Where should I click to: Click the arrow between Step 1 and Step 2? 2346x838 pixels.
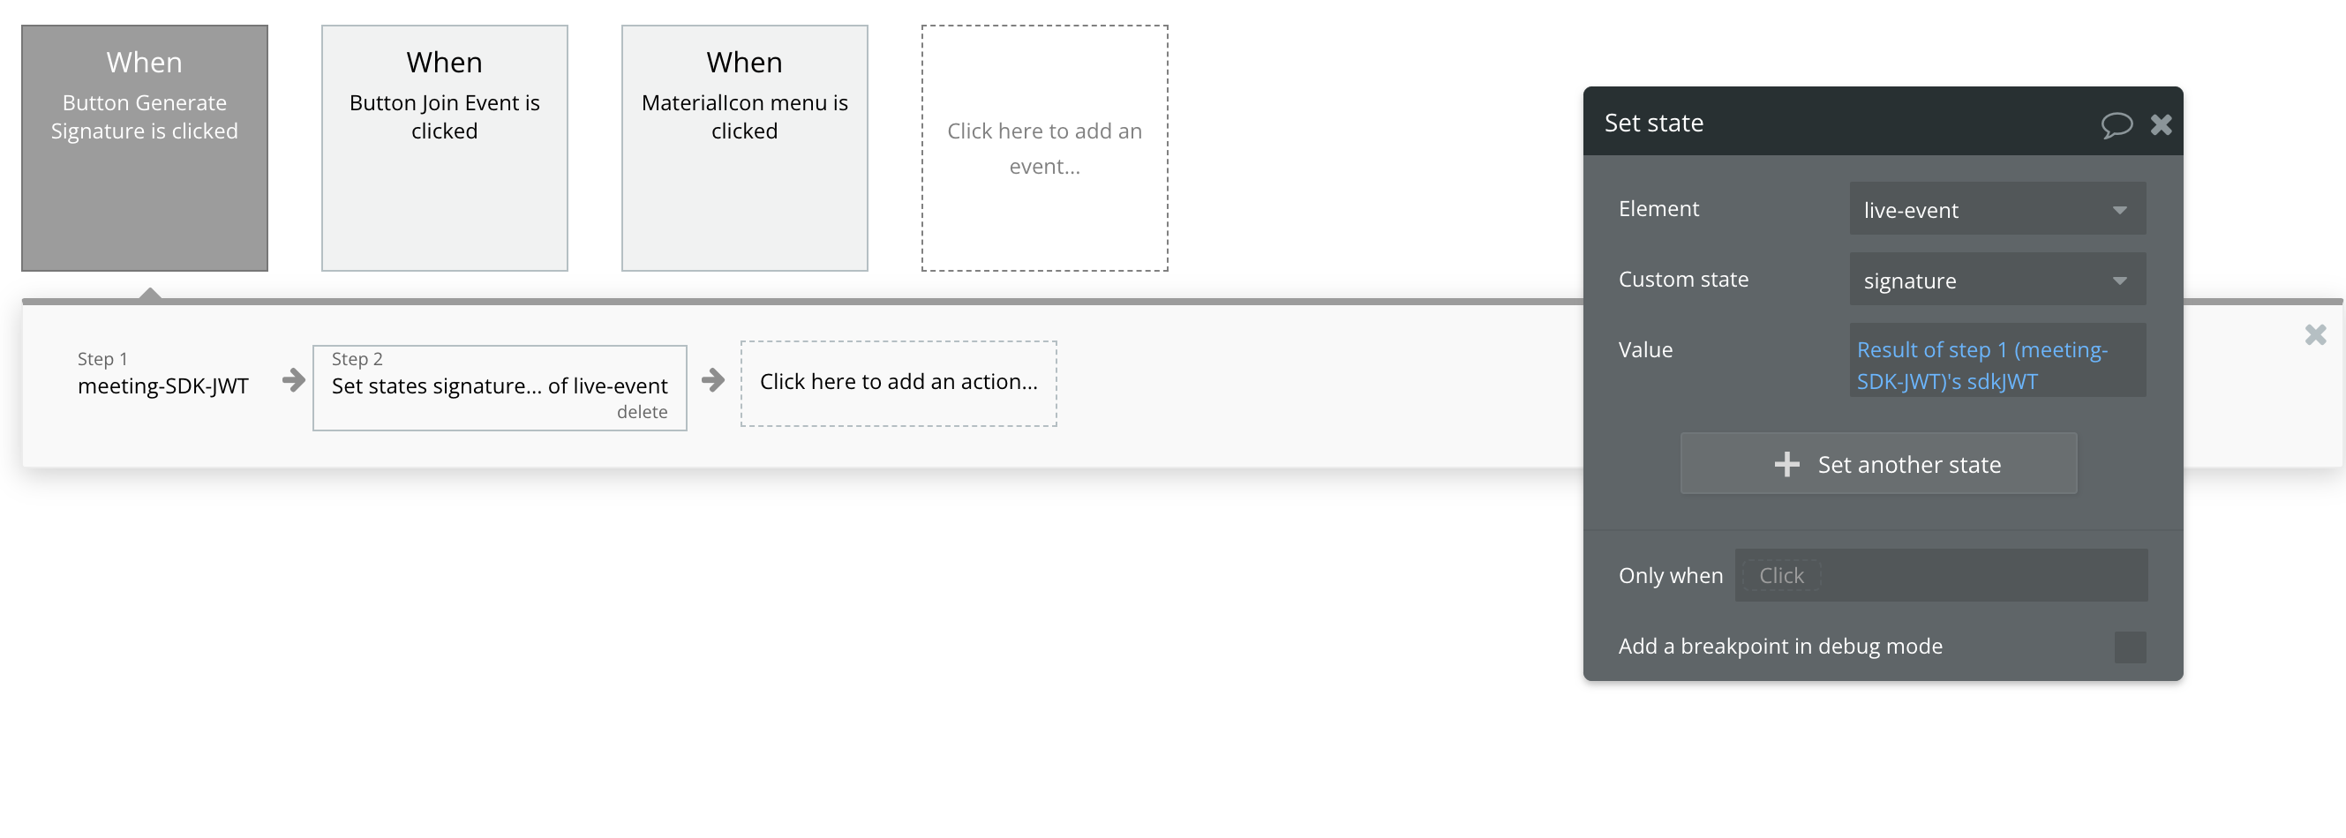point(293,379)
